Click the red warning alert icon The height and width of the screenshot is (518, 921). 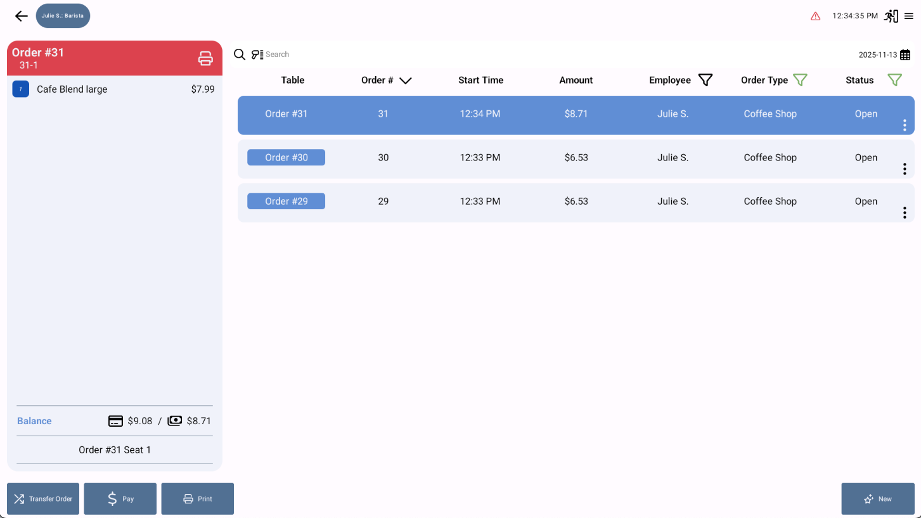tap(815, 16)
